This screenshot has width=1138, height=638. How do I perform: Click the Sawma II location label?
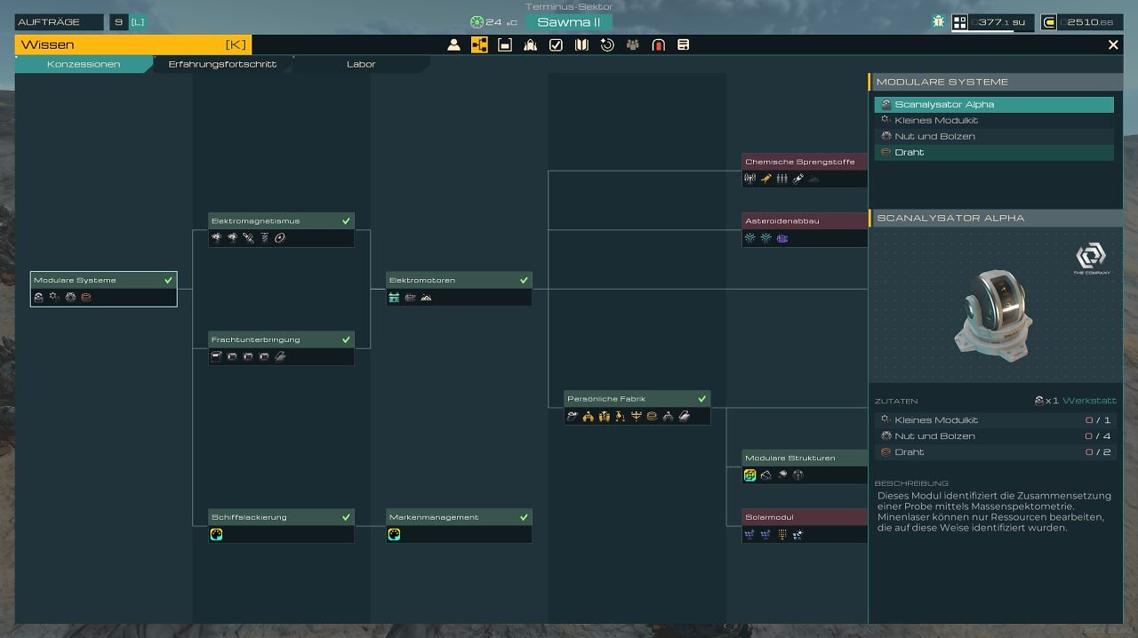pos(569,22)
